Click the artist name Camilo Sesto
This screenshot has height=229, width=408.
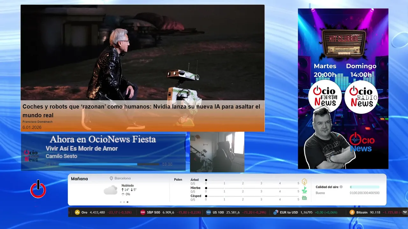pos(61,156)
